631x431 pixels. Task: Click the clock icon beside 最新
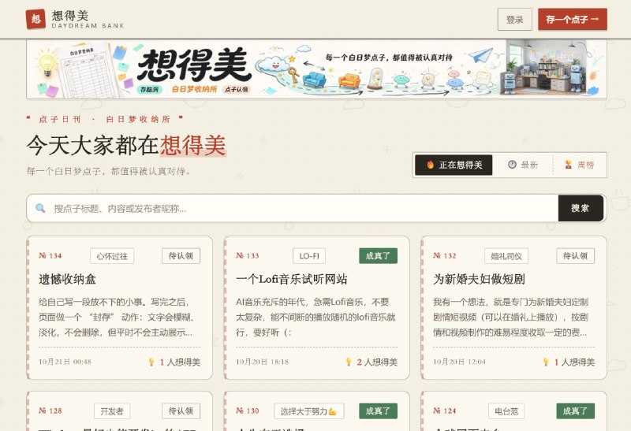pos(512,165)
